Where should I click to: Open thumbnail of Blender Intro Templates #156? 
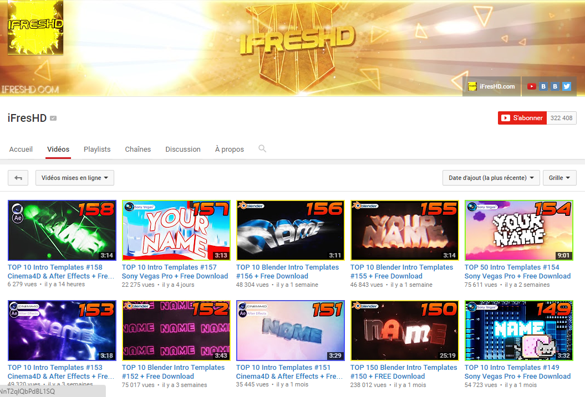click(x=290, y=230)
